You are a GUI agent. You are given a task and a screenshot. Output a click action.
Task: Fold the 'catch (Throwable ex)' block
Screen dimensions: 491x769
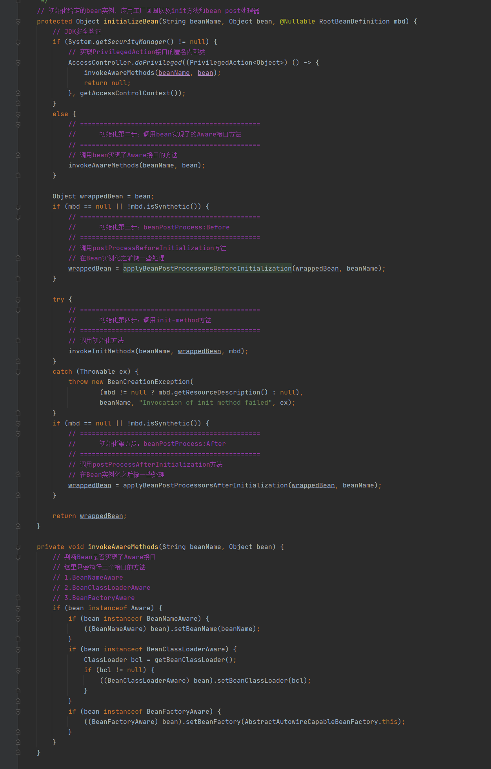(18, 372)
